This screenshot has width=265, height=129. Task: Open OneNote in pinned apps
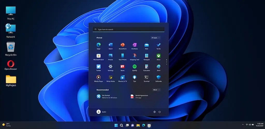coord(135,46)
